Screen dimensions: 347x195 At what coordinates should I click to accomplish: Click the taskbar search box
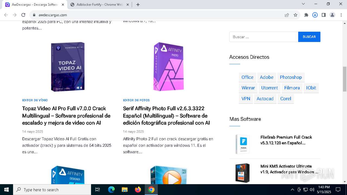[x=52, y=190]
